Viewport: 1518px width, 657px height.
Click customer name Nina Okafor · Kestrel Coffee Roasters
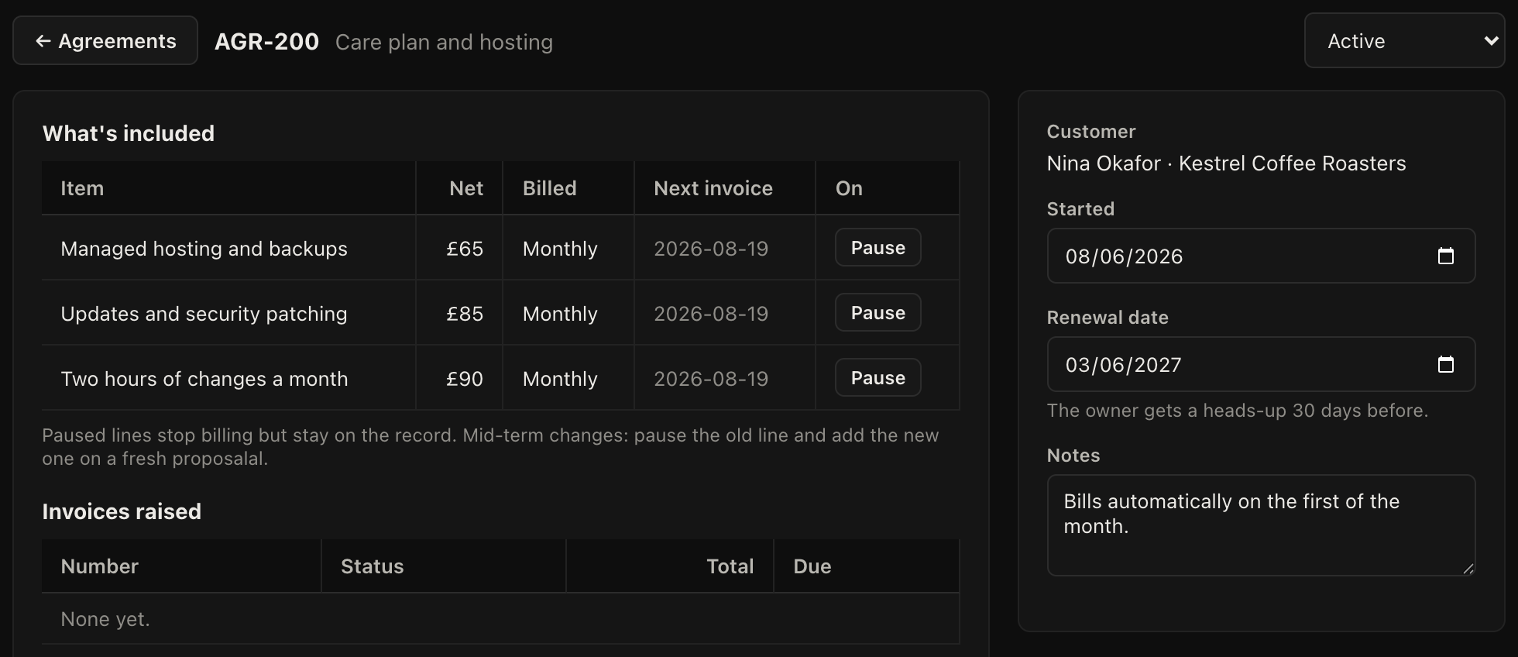1226,163
